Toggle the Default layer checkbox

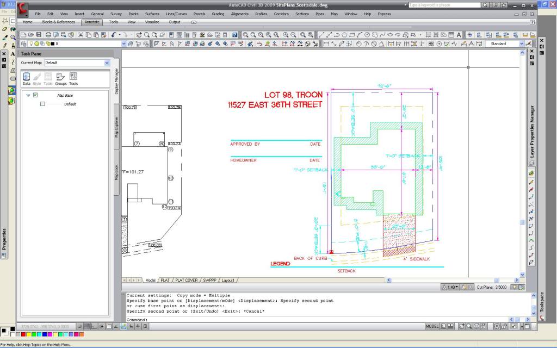tap(42, 104)
